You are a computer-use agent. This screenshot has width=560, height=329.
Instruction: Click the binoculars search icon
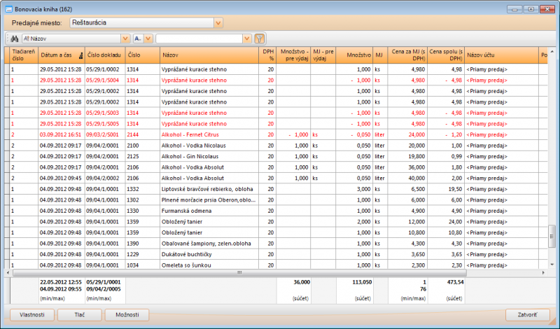click(14, 38)
